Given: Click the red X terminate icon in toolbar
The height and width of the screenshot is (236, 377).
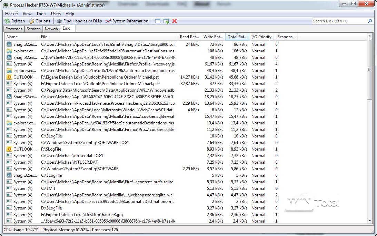Looking at the screenshot, I should click(x=175, y=21).
